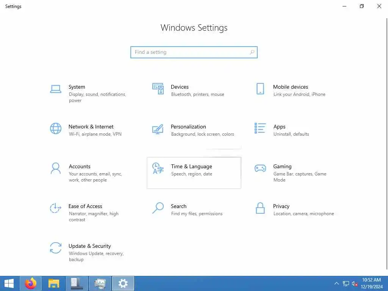Close the Settings window
Image resolution: width=388 pixels, height=291 pixels.
tap(379, 6)
